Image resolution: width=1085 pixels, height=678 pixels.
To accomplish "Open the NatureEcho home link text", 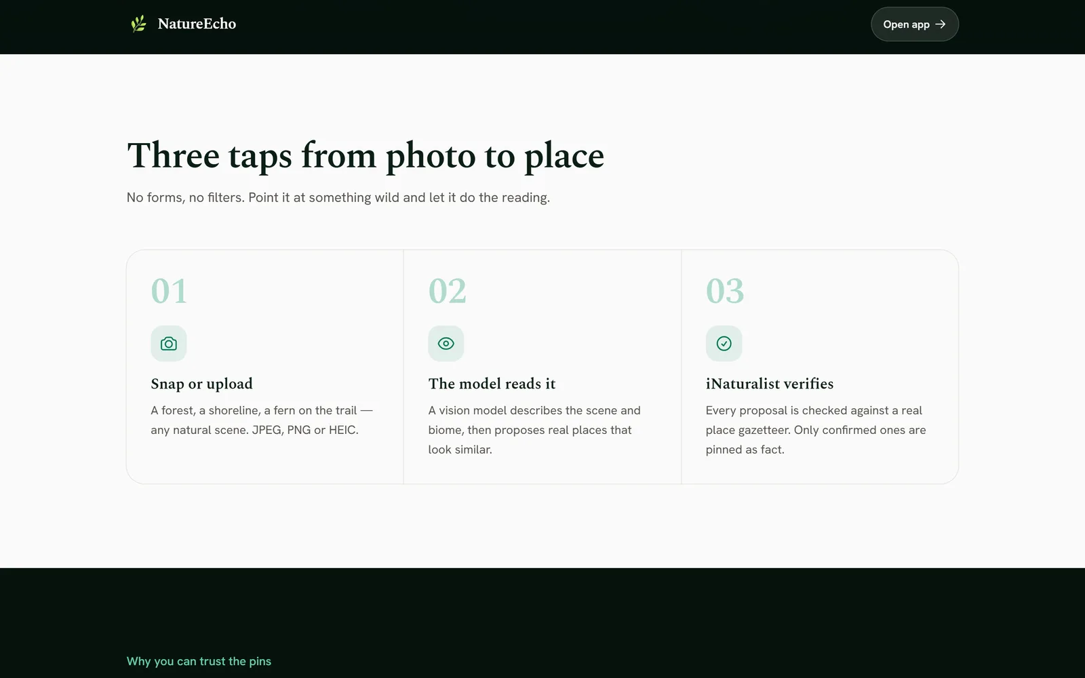I will (197, 24).
